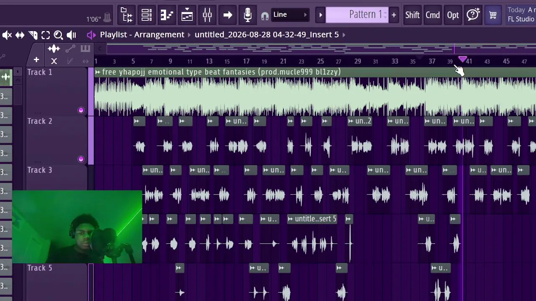Viewport: 536px width, 301px height.
Task: Open the help chat bubble icon
Action: (473, 15)
